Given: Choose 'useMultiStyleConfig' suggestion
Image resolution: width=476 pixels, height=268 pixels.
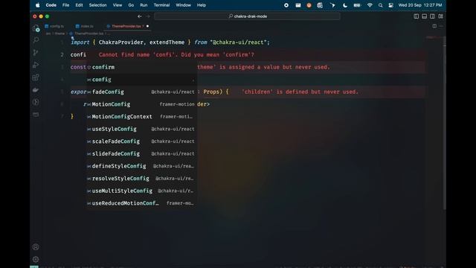Looking at the screenshot, I should click(142, 191).
